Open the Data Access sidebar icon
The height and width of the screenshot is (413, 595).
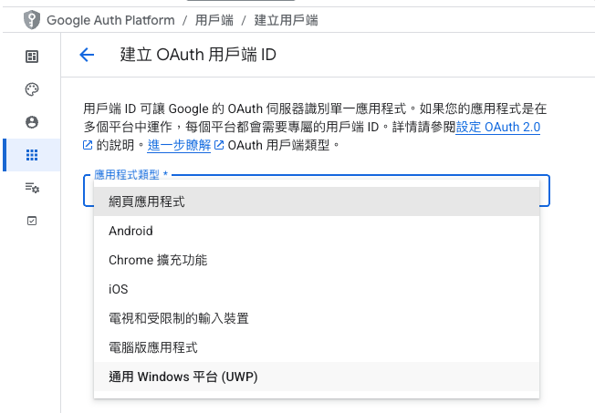[32, 188]
